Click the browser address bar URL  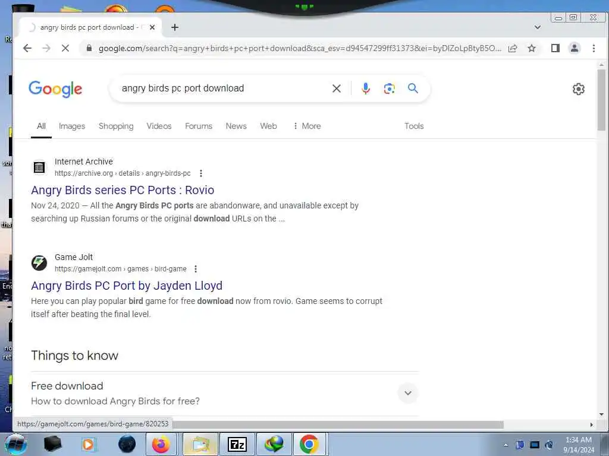tap(299, 48)
